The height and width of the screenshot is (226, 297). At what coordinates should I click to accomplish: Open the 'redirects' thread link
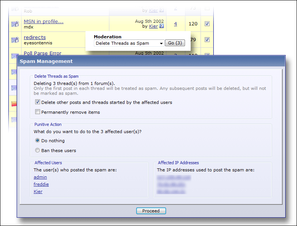(35, 37)
